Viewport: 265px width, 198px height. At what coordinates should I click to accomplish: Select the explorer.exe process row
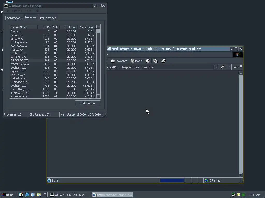pyautogui.click(x=53, y=96)
